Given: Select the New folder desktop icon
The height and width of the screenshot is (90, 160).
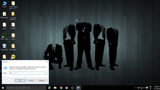Looking at the screenshot, I should 13,47.
